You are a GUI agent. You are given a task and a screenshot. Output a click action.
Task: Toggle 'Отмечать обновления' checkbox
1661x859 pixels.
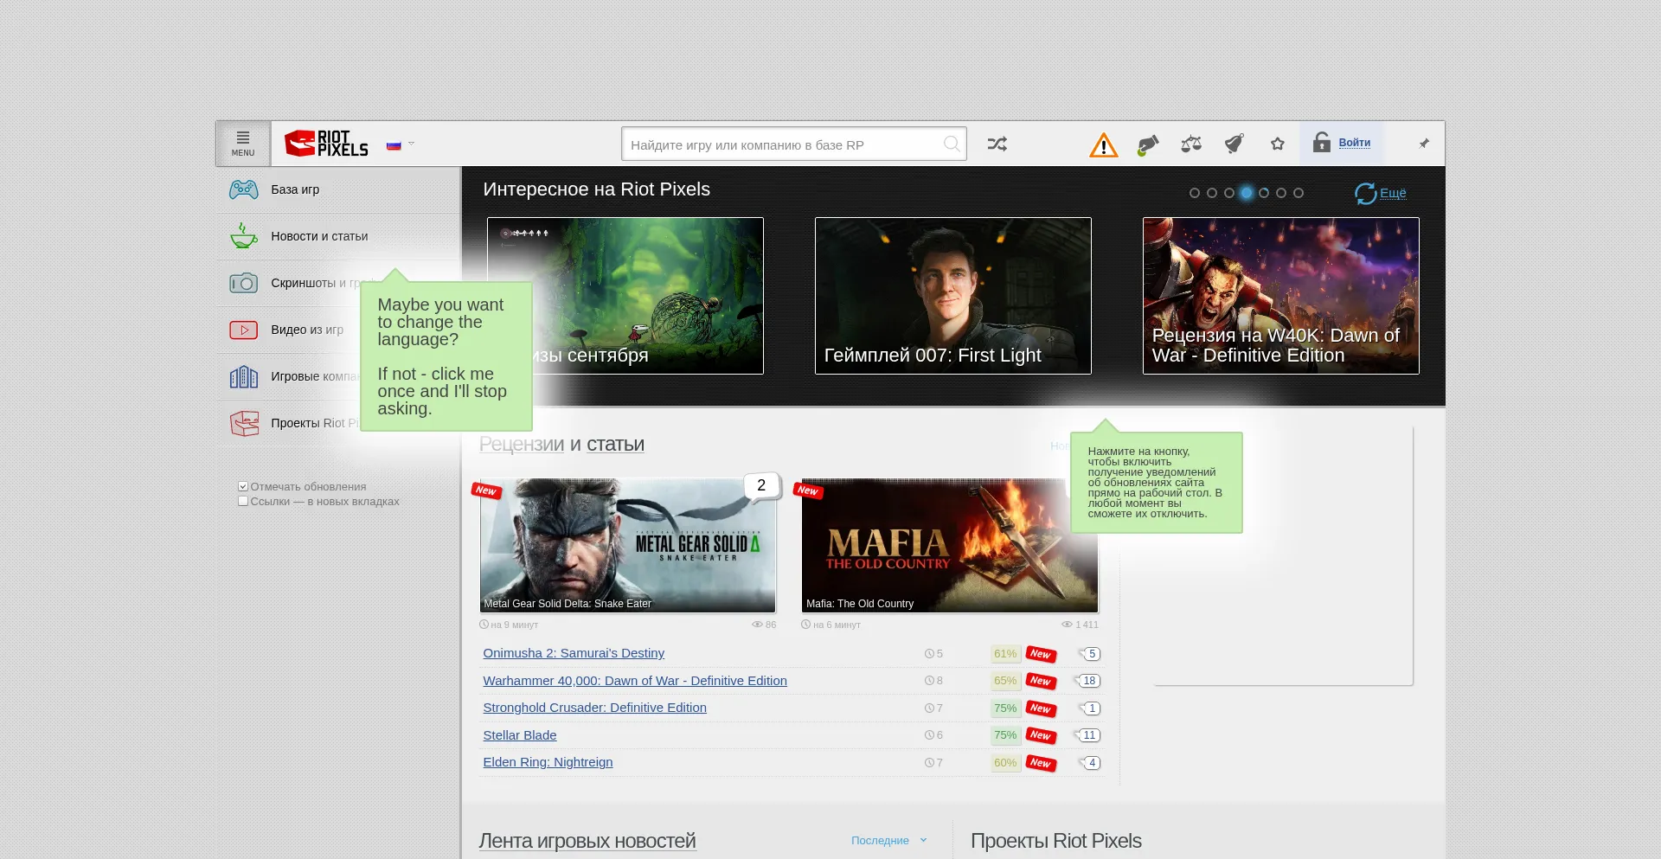click(x=243, y=487)
